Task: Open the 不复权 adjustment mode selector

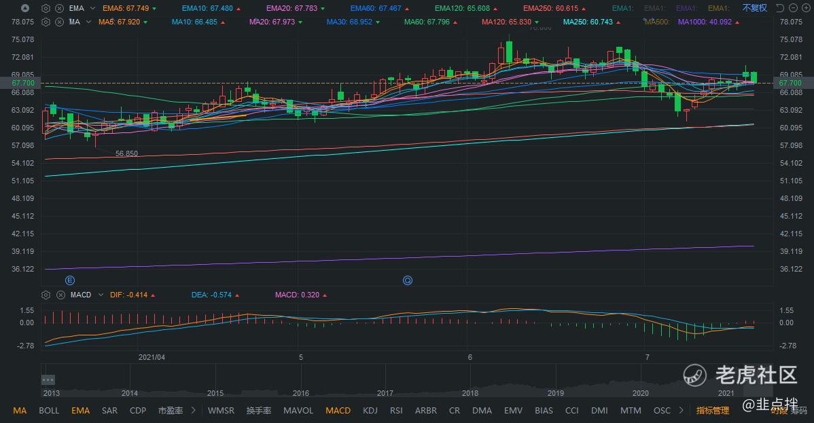Action: click(754, 7)
